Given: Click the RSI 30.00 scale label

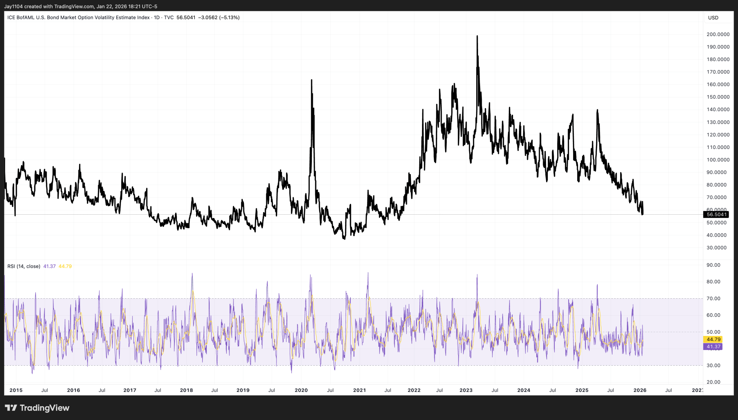Looking at the screenshot, I should point(713,365).
